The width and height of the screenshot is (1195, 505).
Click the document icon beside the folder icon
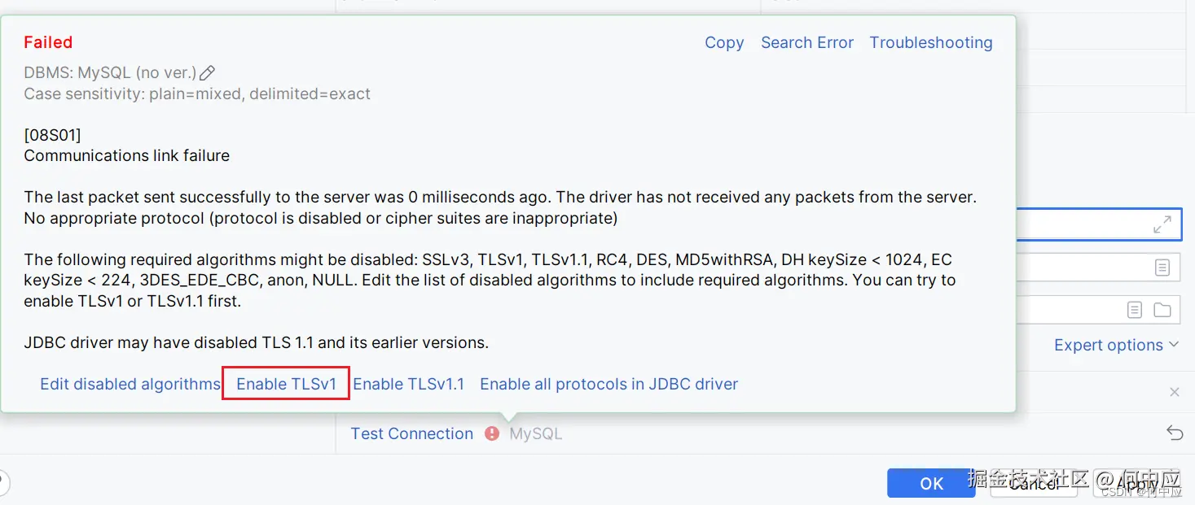coord(1135,310)
